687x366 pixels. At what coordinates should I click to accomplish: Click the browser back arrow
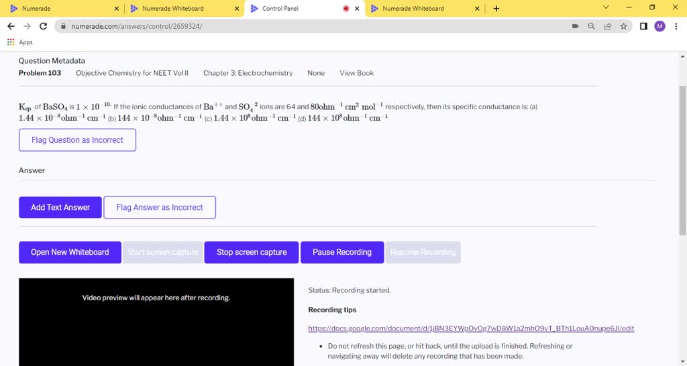click(x=10, y=26)
